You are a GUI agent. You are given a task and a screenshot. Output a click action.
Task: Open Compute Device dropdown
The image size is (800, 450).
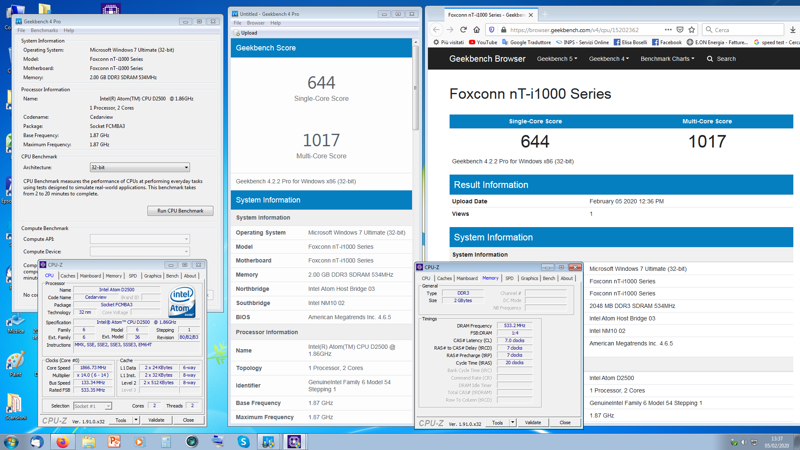140,252
